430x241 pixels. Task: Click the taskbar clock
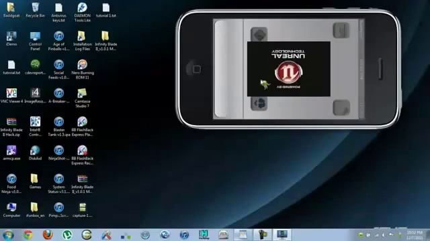415,235
